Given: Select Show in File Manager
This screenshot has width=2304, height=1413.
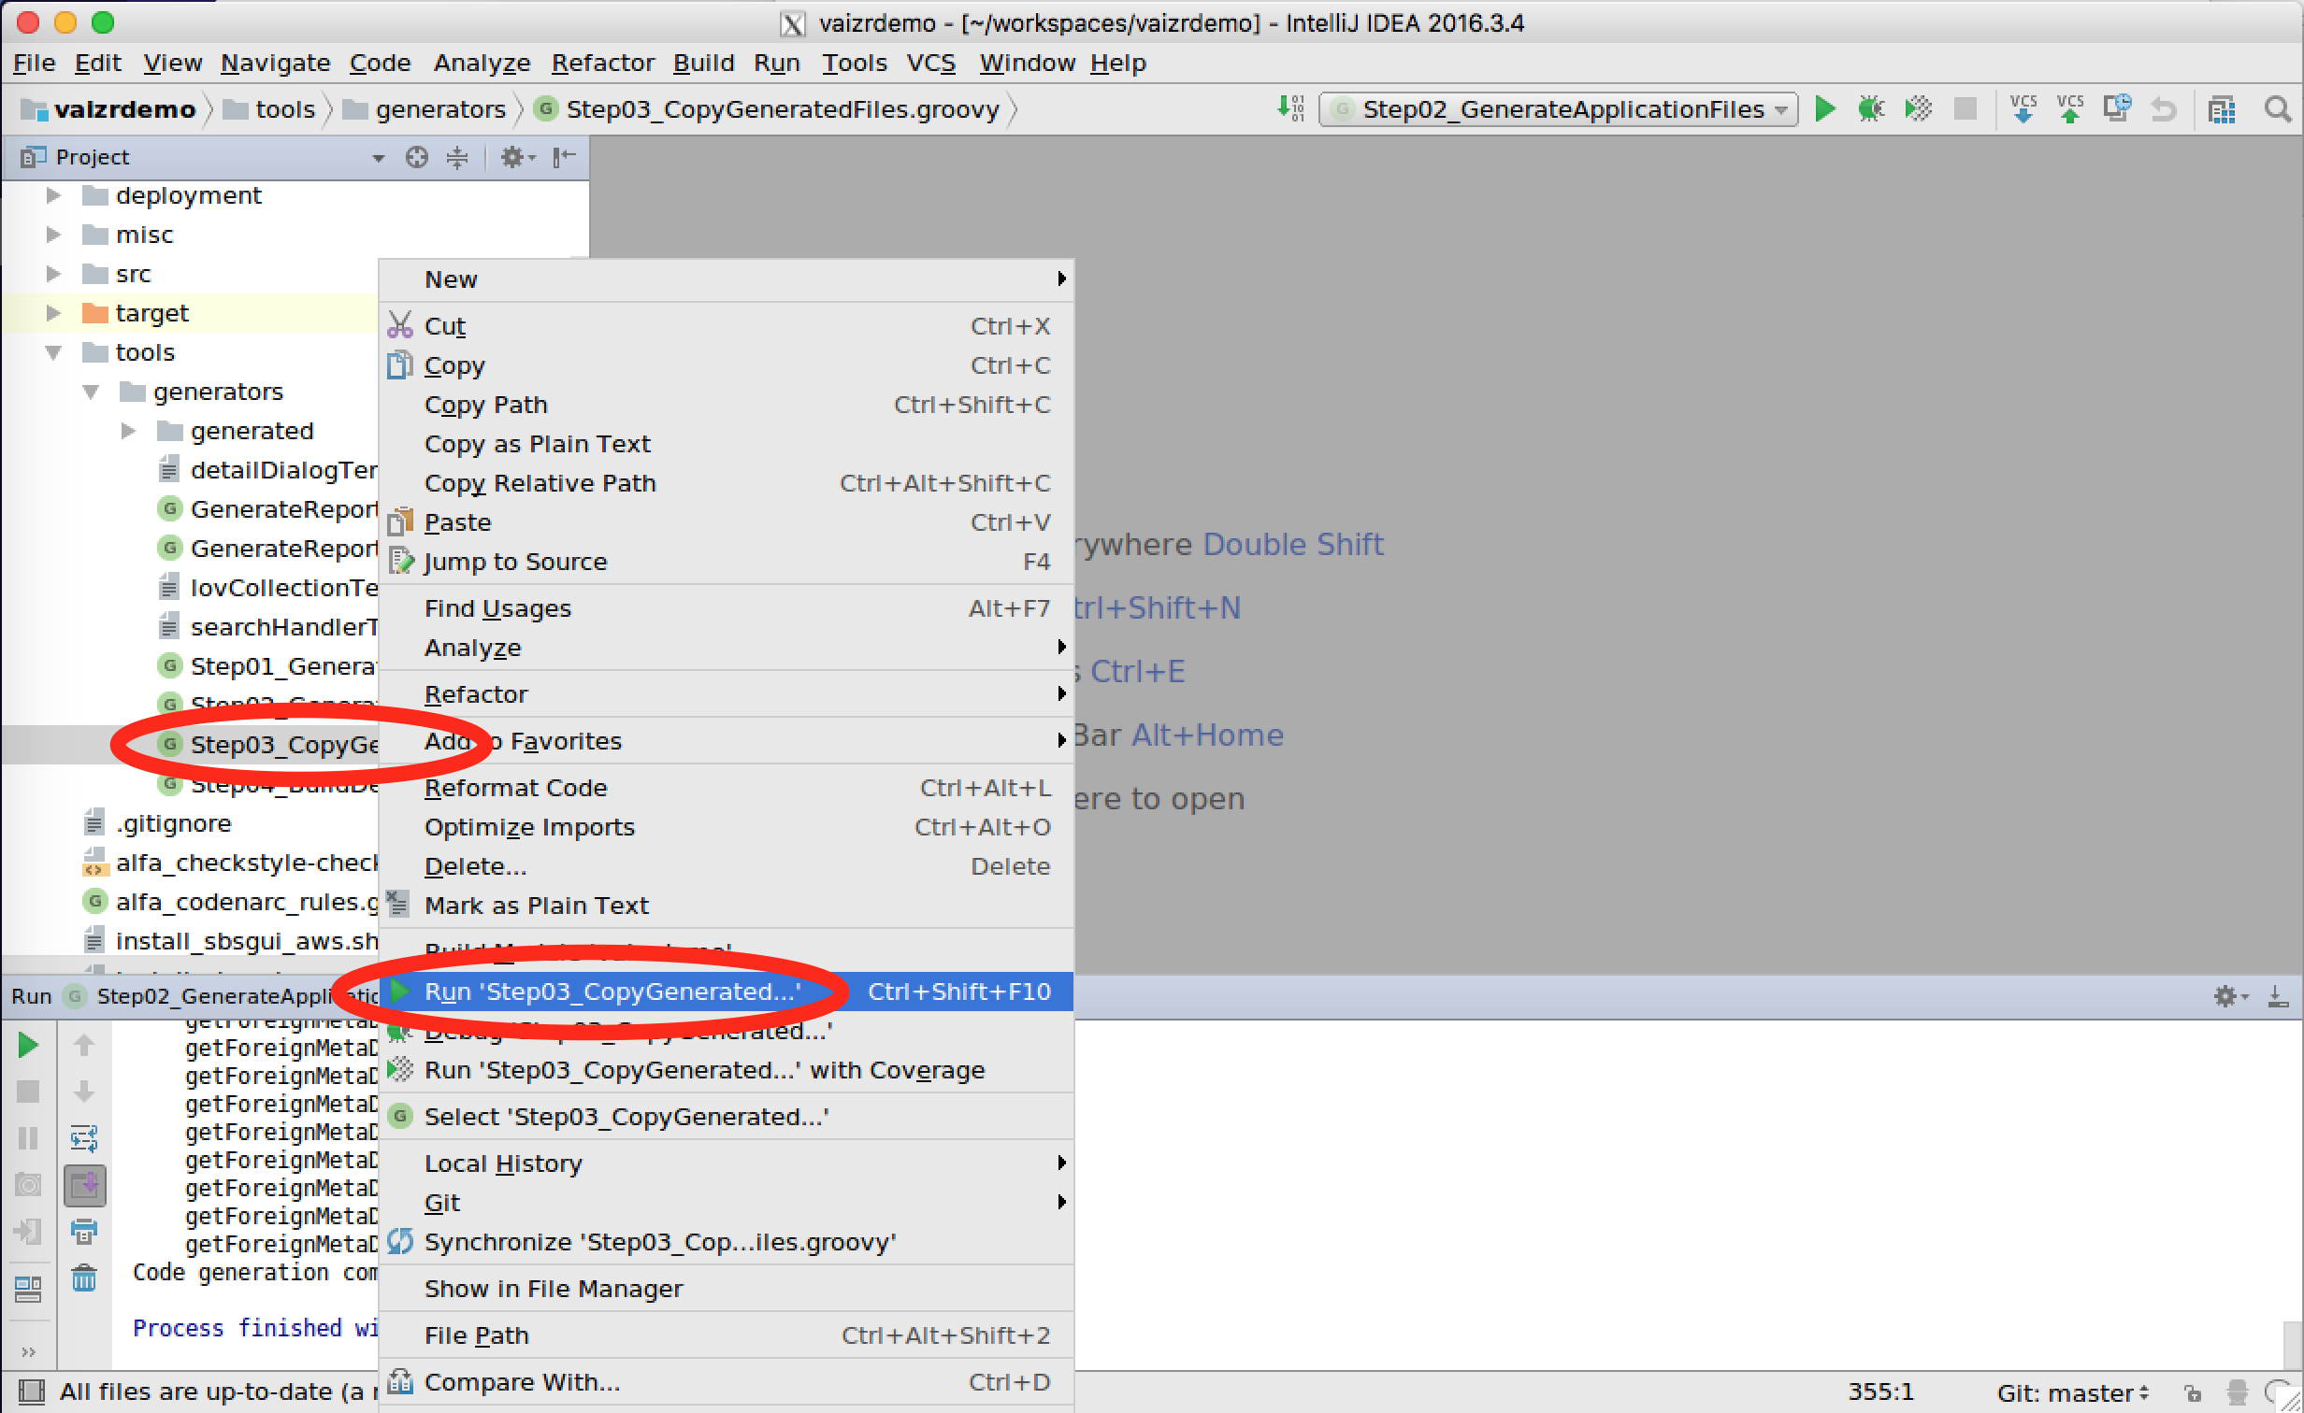Looking at the screenshot, I should (x=726, y=1289).
